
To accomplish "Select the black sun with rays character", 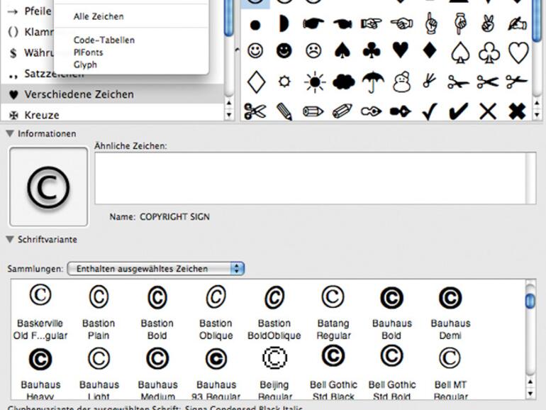I will pos(315,82).
